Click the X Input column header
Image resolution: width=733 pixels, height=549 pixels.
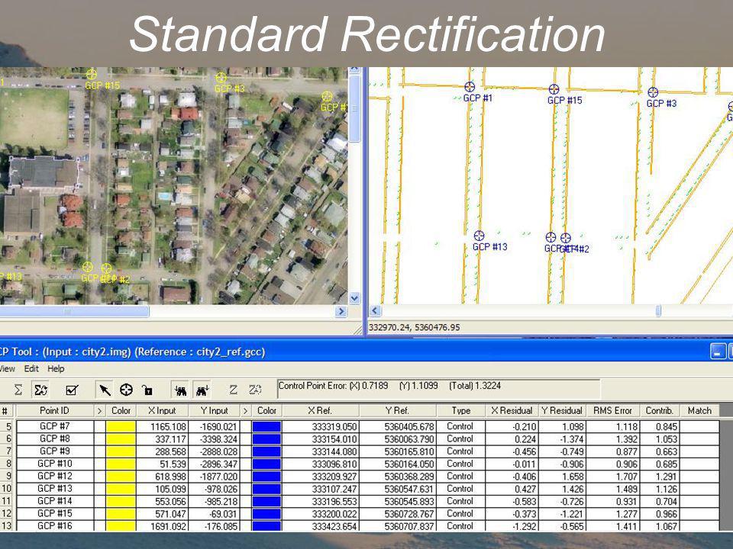tap(162, 411)
